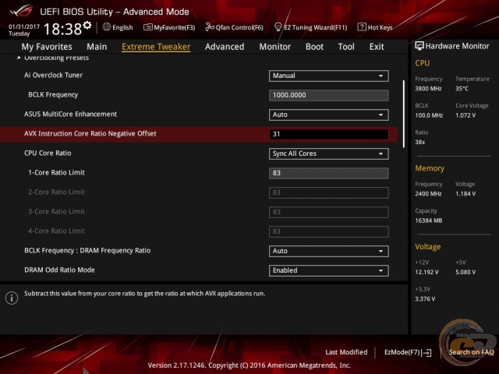Click the Ratio 38x value
Viewport: 499px width, 374px height.
click(420, 142)
